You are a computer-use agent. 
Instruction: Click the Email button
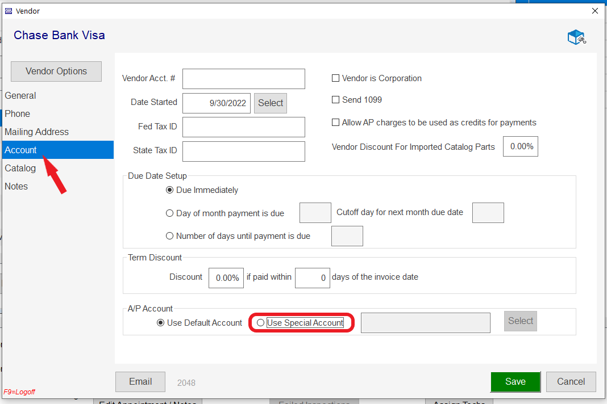coord(140,382)
